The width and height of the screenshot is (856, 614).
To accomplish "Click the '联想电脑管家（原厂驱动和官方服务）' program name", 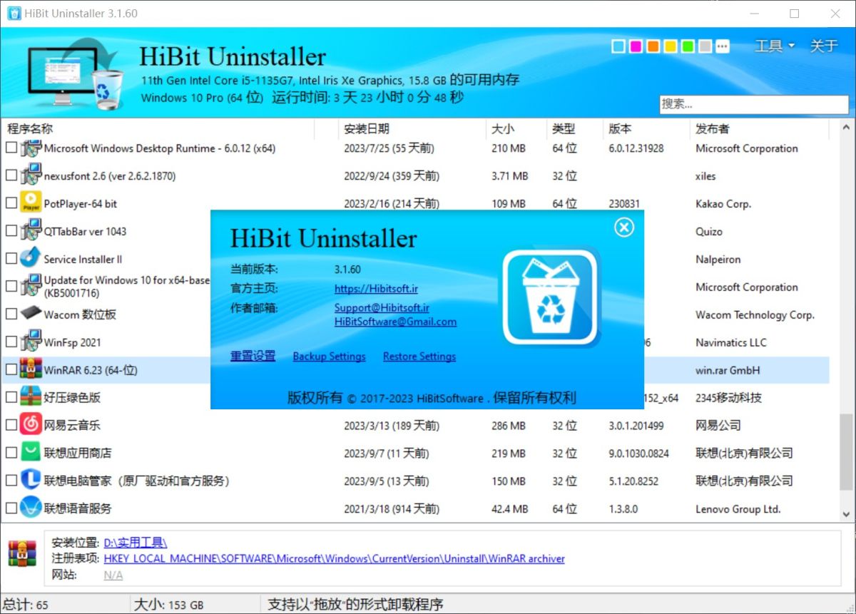I will pos(137,481).
